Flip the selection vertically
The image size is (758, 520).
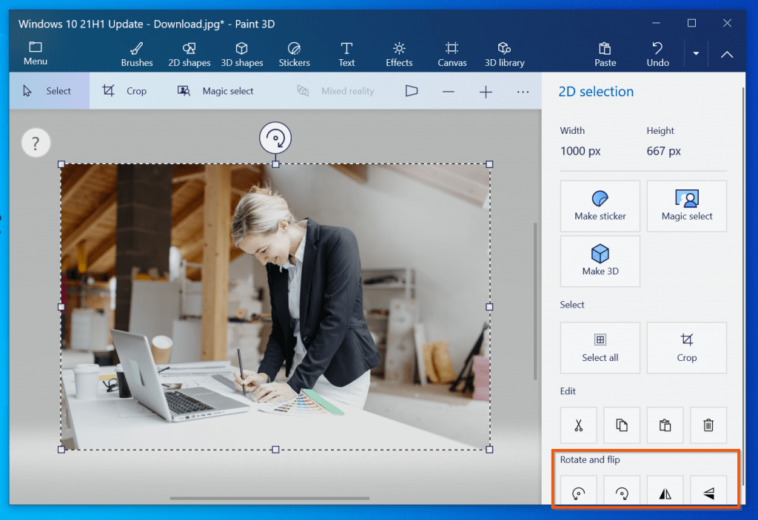pos(708,490)
